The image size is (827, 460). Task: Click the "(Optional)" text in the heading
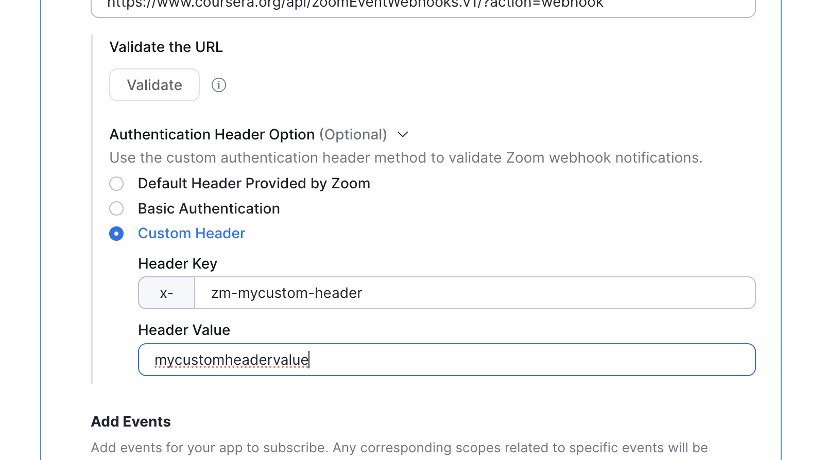coord(353,134)
